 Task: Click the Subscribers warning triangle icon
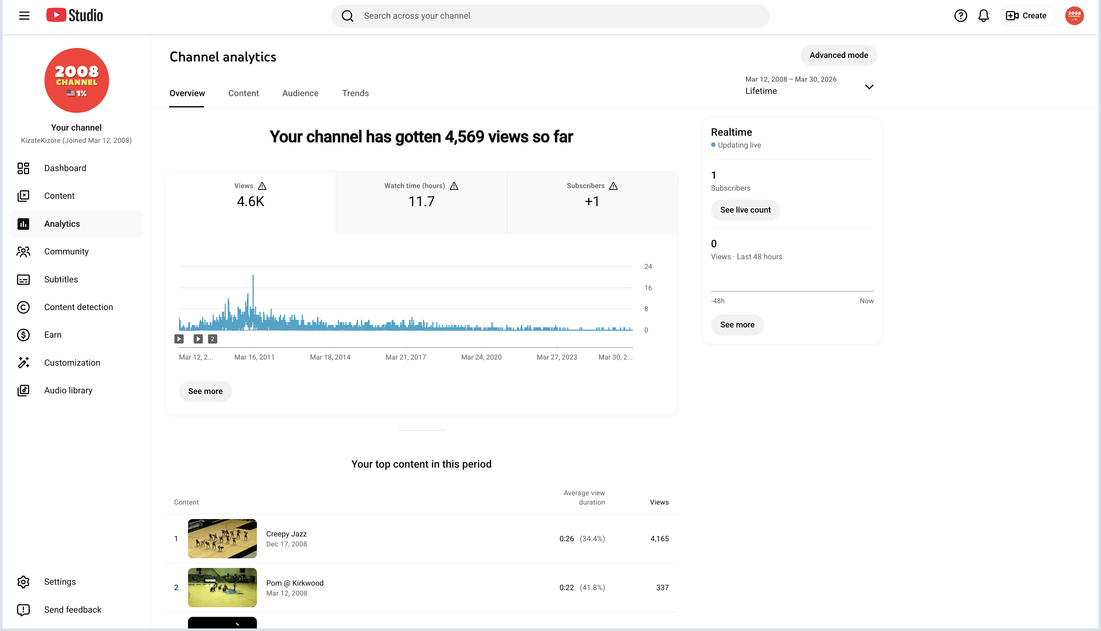point(613,186)
